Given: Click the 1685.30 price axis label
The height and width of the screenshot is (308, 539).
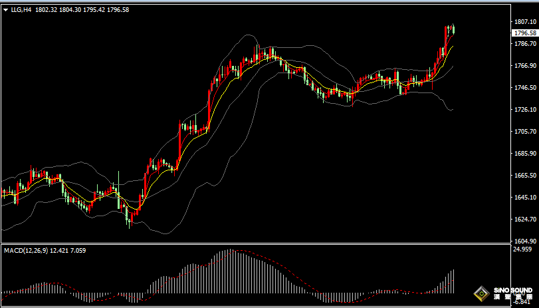Looking at the screenshot, I should click(x=524, y=154).
